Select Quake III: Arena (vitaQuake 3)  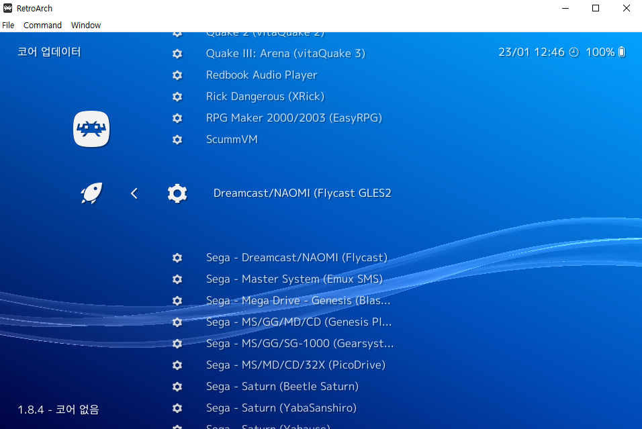pos(285,54)
